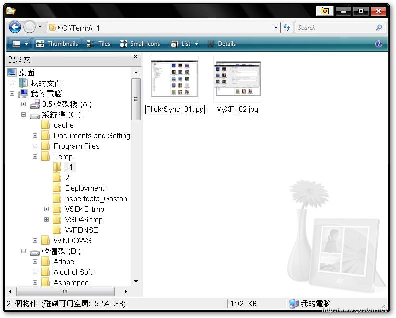
Task: Select the MyXP_02.jpg thumbnail
Action: click(237, 79)
